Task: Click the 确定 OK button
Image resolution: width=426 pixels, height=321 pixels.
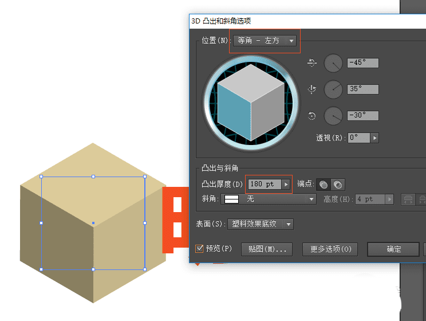Action: click(x=393, y=249)
